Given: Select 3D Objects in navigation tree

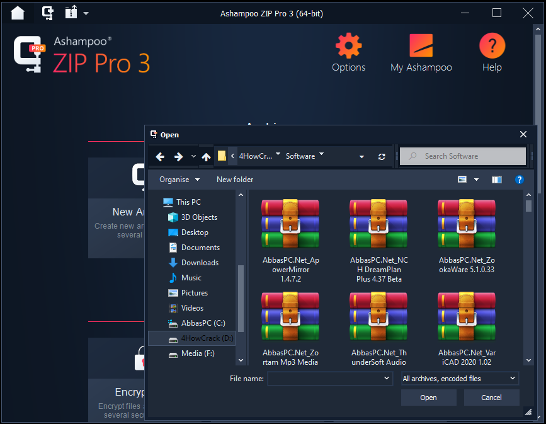Looking at the screenshot, I should coord(193,217).
